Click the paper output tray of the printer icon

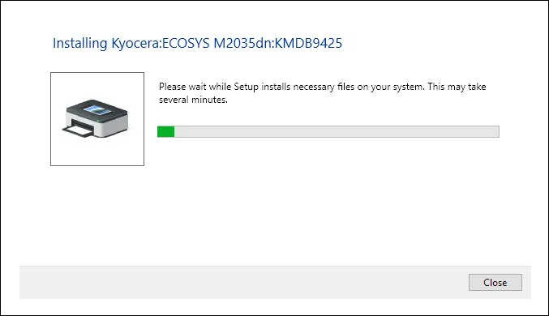pos(79,131)
